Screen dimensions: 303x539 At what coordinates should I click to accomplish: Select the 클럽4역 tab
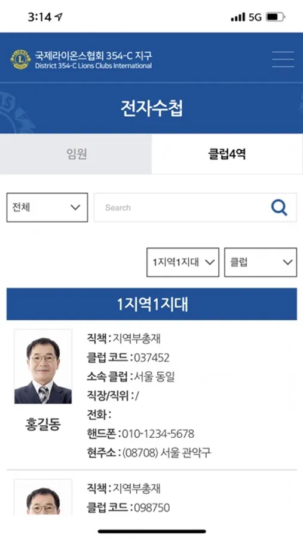[227, 154]
